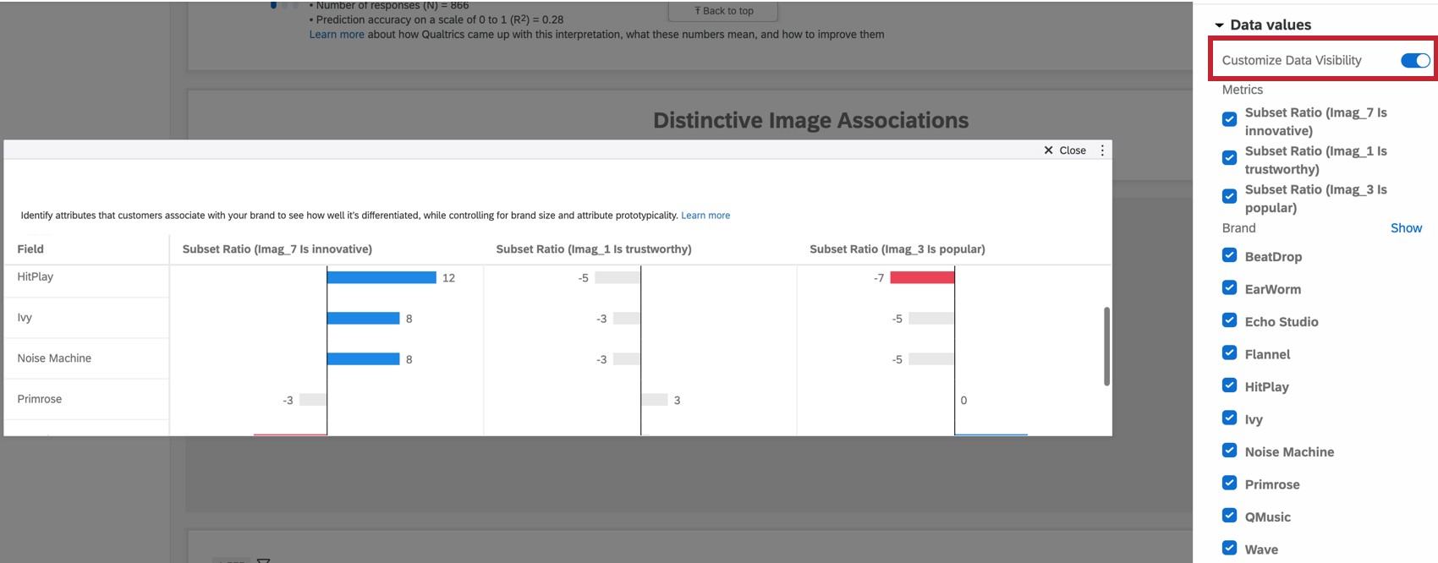Uncheck the Flannel brand checkbox

point(1230,353)
